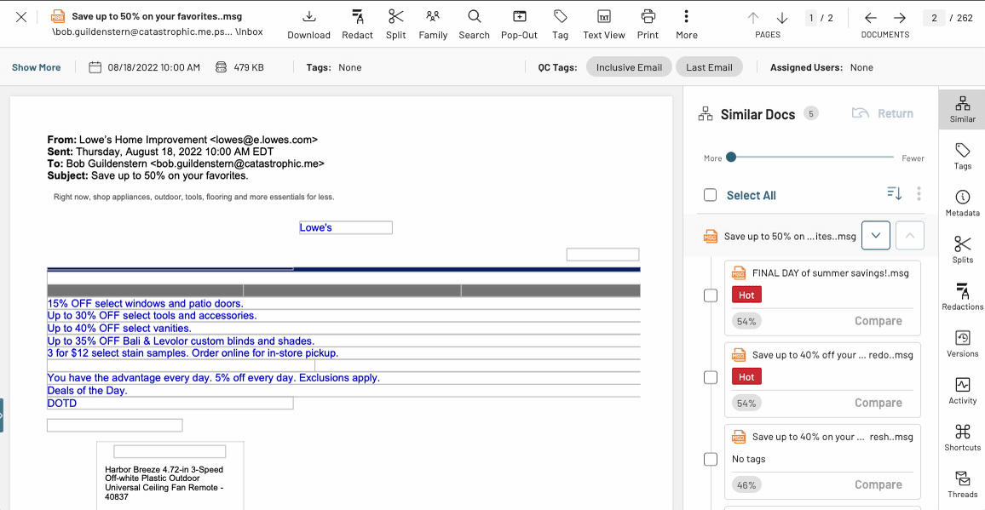The image size is (985, 510).
Task: Open the Similar side panel tab
Action: click(x=962, y=109)
